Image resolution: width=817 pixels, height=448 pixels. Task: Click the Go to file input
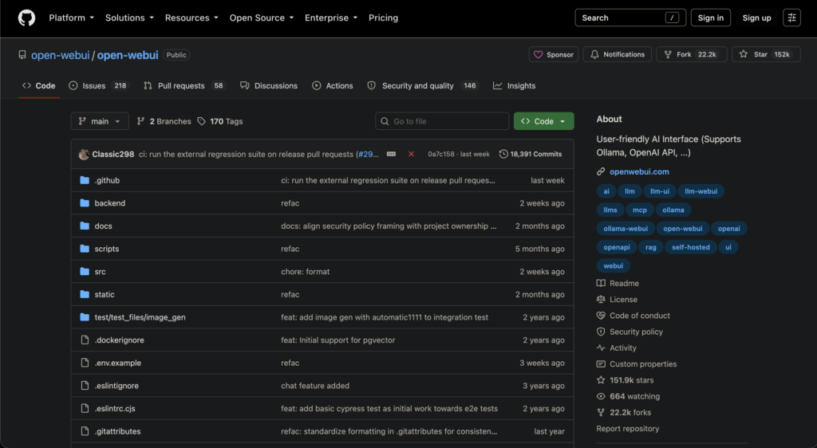[x=442, y=121]
